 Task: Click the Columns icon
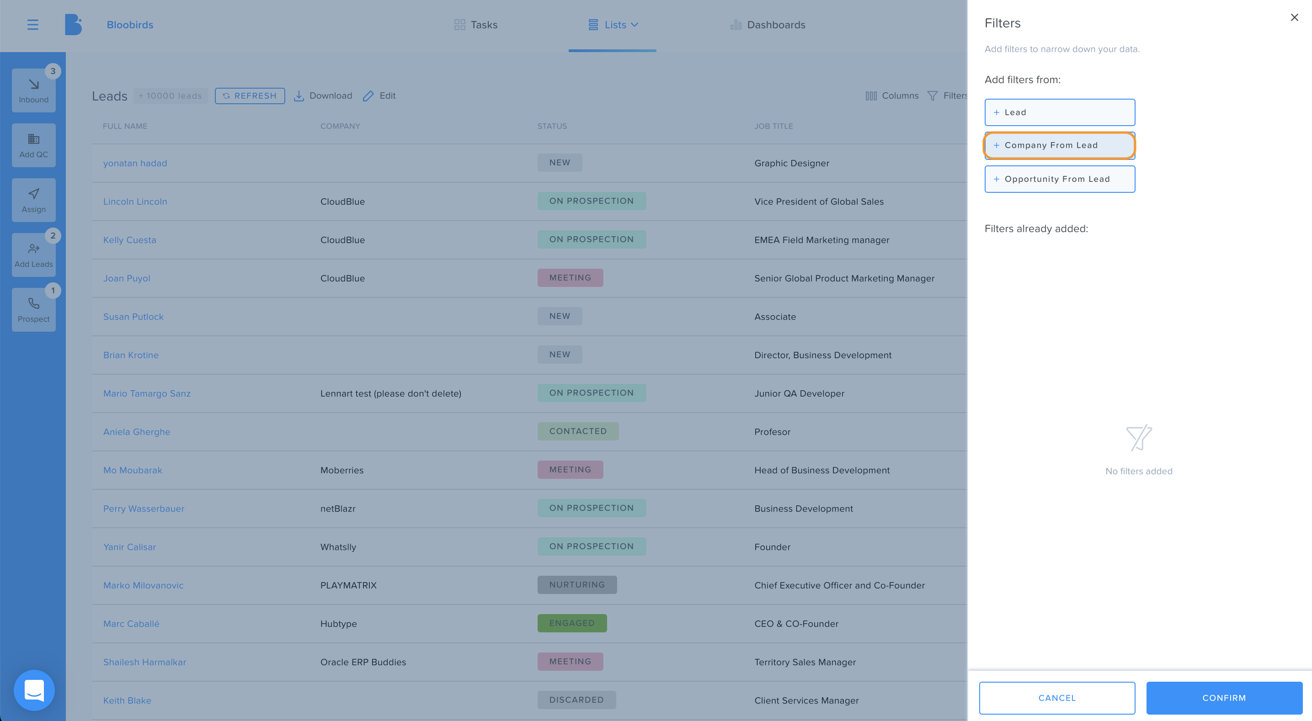[871, 96]
